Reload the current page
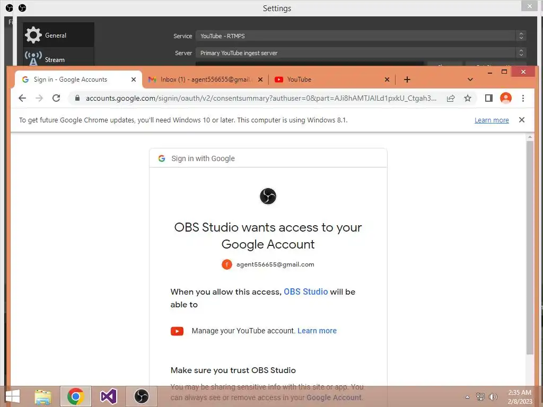This screenshot has width=543, height=407. tap(56, 98)
